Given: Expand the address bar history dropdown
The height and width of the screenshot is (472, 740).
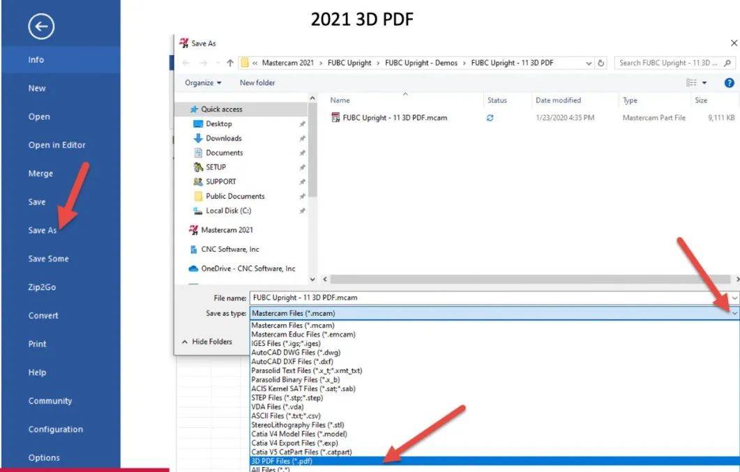Looking at the screenshot, I should (x=589, y=63).
